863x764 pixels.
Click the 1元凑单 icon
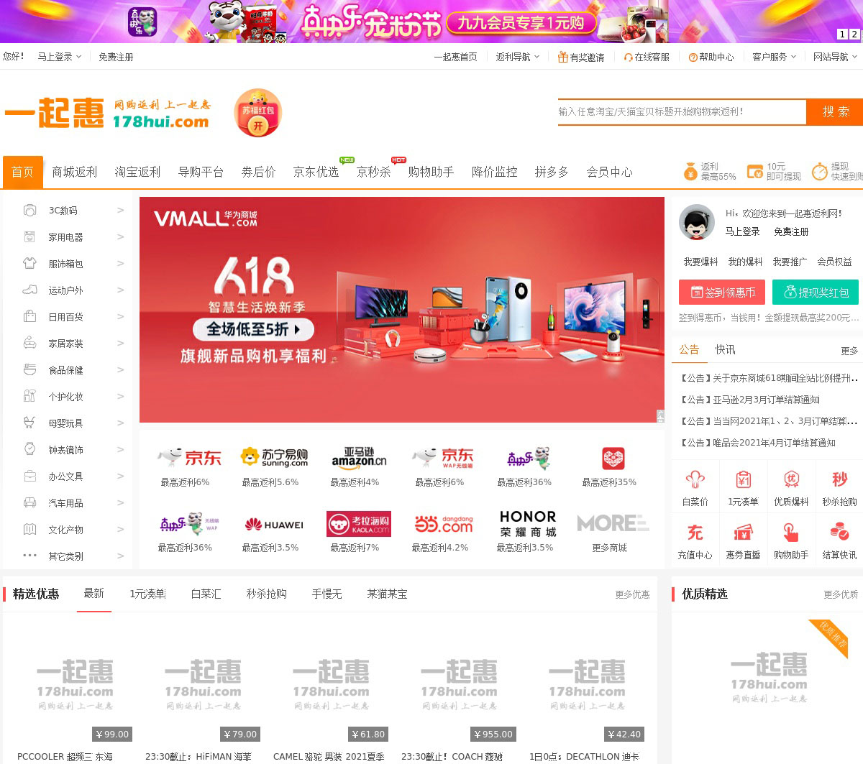click(x=743, y=479)
